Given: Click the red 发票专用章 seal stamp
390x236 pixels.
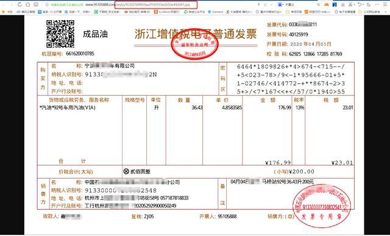Looking at the screenshot, I should tap(322, 206).
